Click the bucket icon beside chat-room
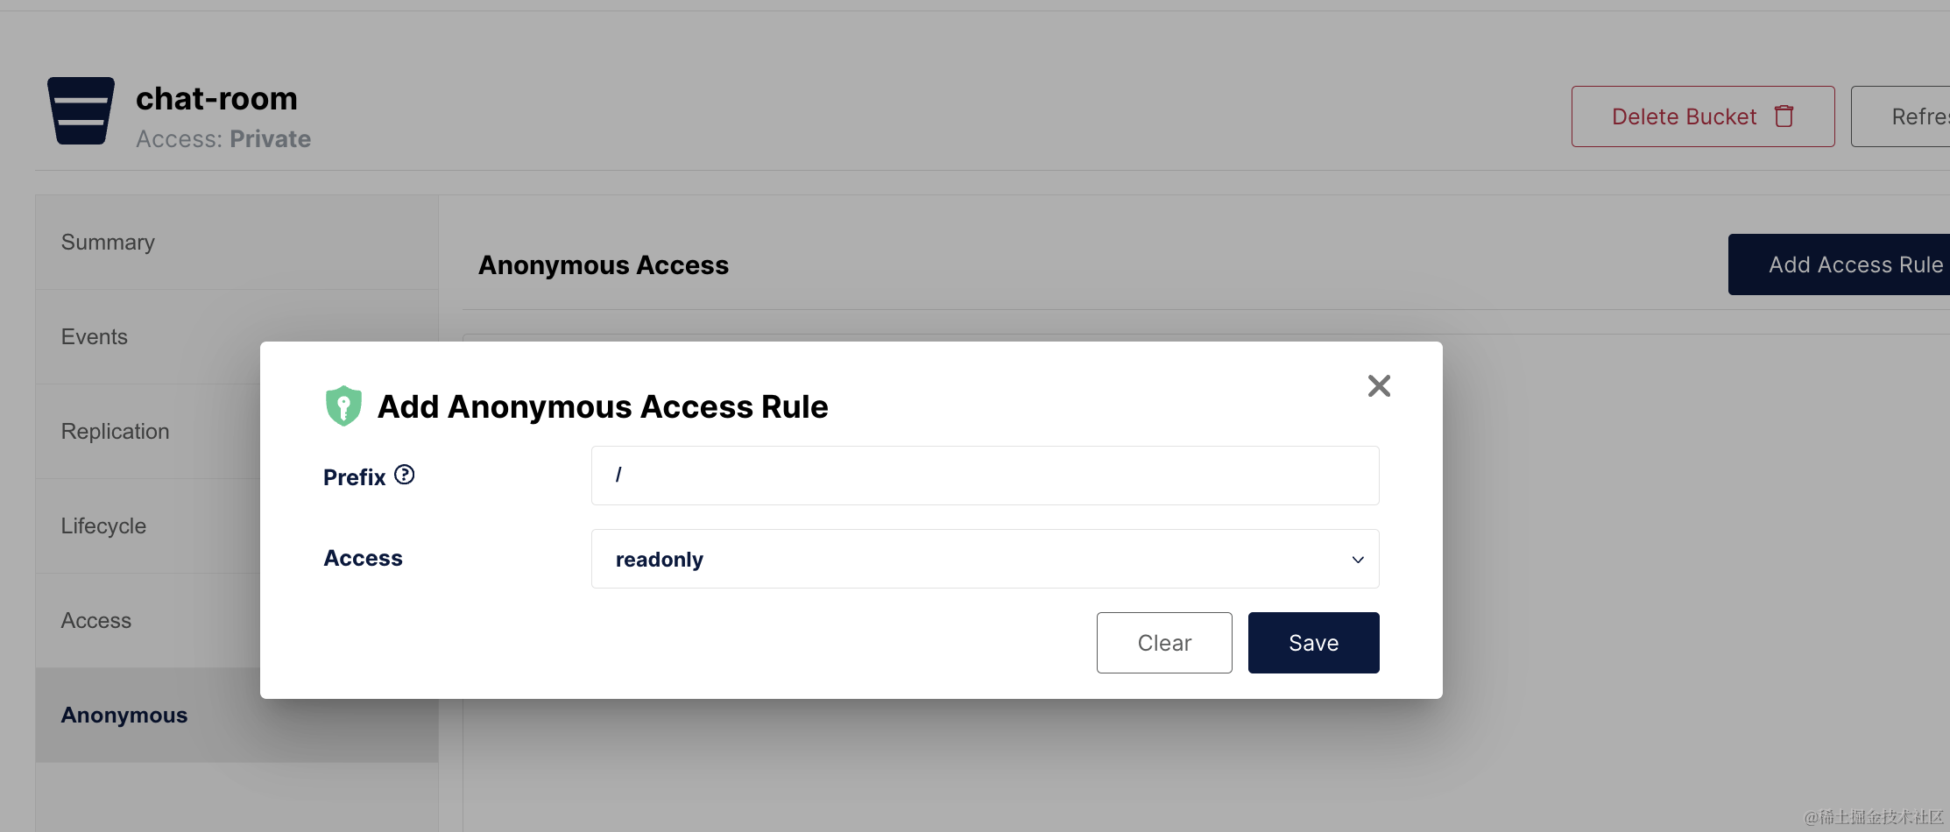This screenshot has width=1950, height=832. (81, 111)
